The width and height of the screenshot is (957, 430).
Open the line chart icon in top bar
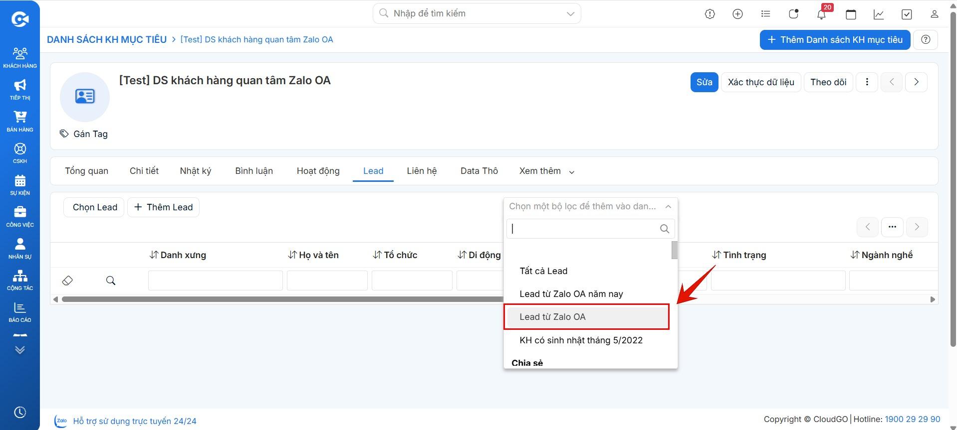[x=879, y=14]
